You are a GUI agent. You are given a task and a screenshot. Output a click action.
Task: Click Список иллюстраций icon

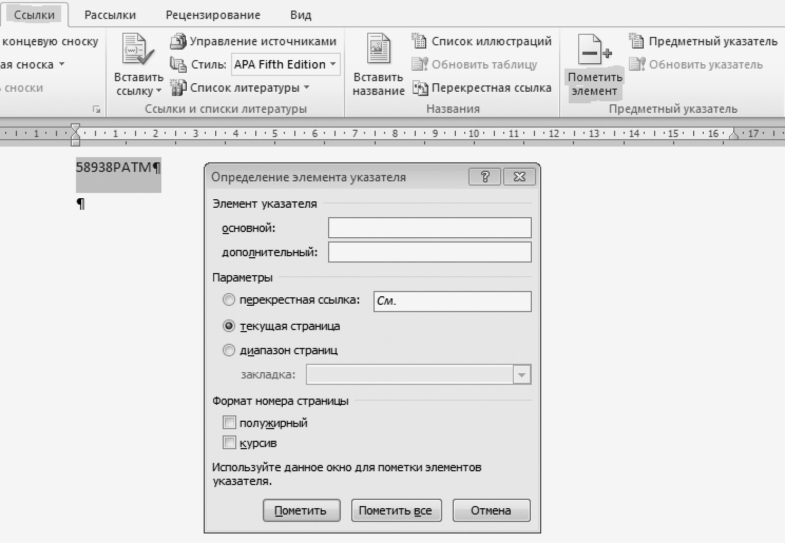tap(419, 41)
